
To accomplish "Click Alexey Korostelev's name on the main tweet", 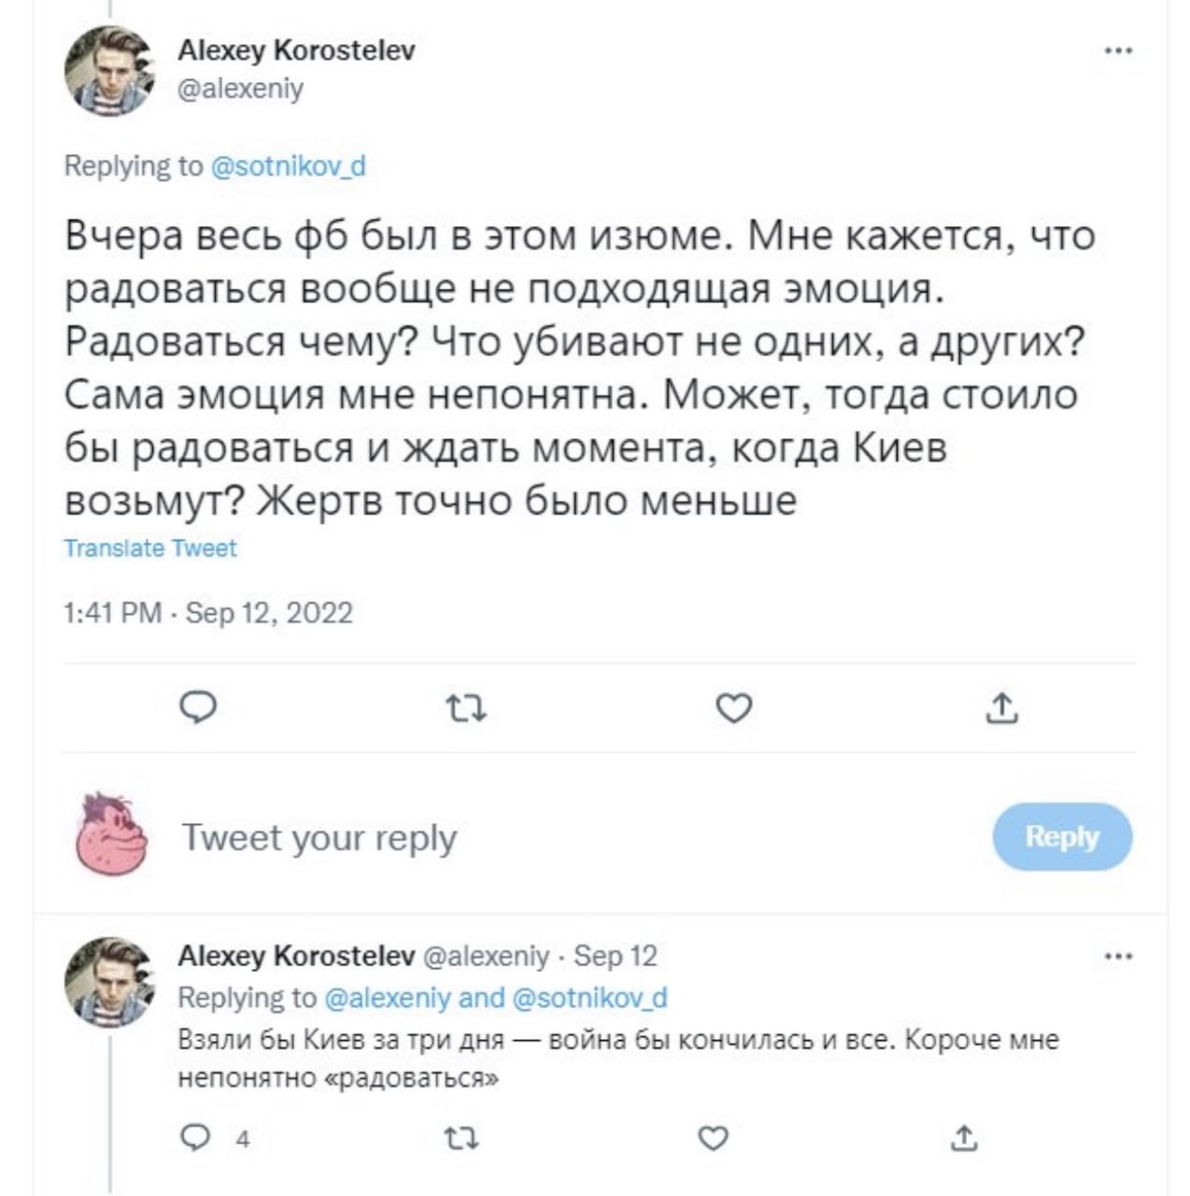I will 296,50.
